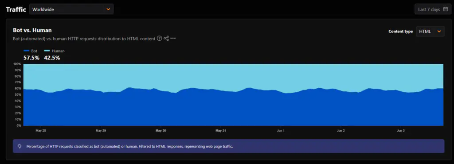This screenshot has width=454, height=164.
Task: Click the light blue Human legend swatch
Action: 47,51
